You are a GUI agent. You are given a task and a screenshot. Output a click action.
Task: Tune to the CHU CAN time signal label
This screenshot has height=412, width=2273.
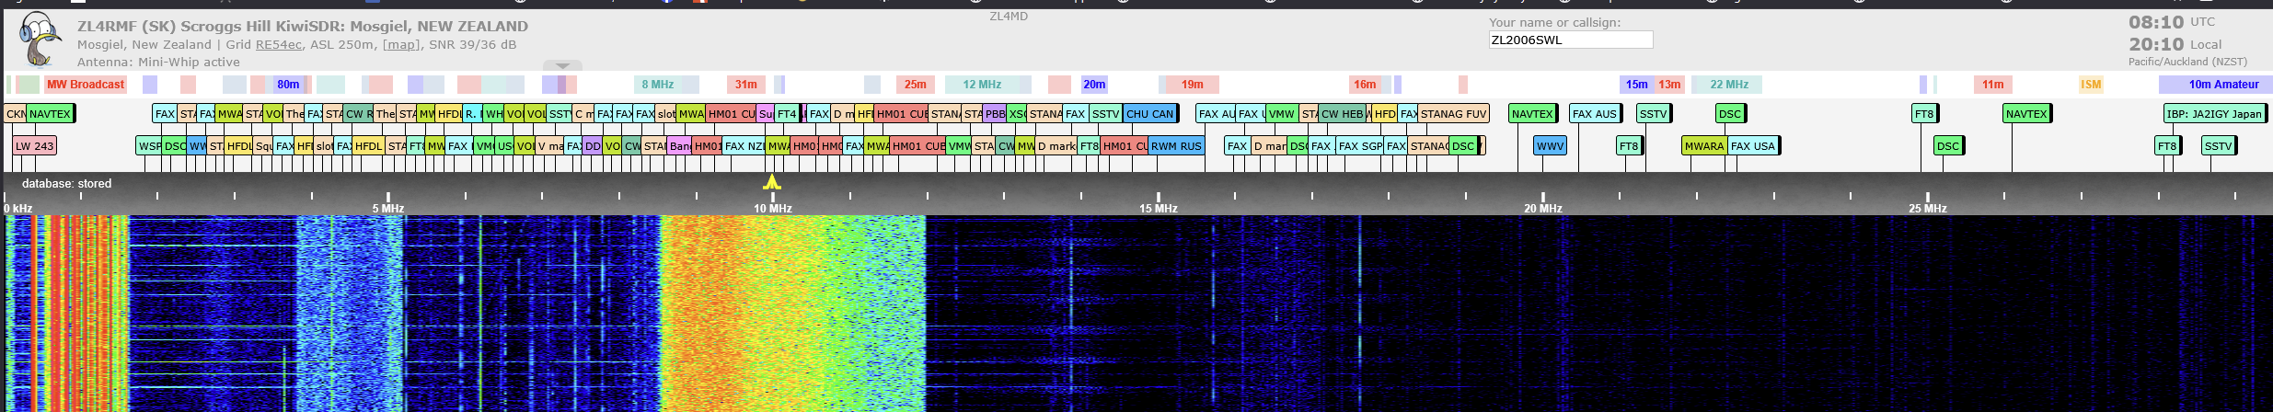[1149, 114]
